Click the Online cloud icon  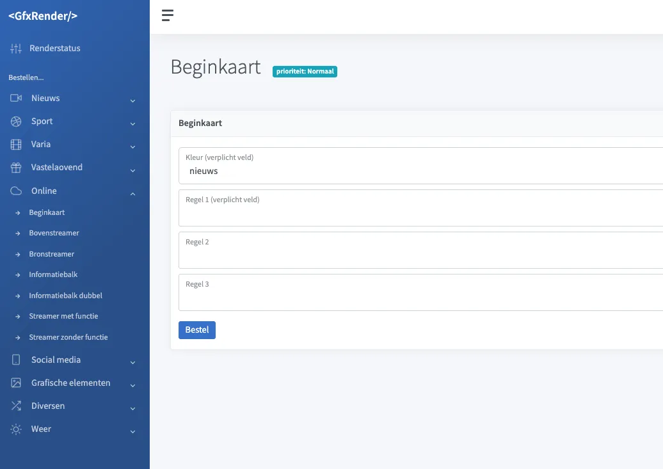click(16, 191)
